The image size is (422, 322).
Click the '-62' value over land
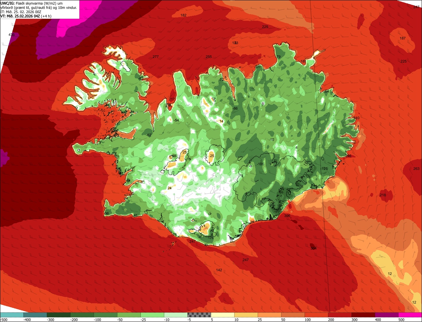point(149,135)
